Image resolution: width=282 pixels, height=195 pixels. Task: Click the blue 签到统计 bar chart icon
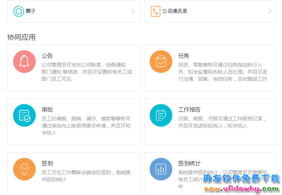[161, 169]
